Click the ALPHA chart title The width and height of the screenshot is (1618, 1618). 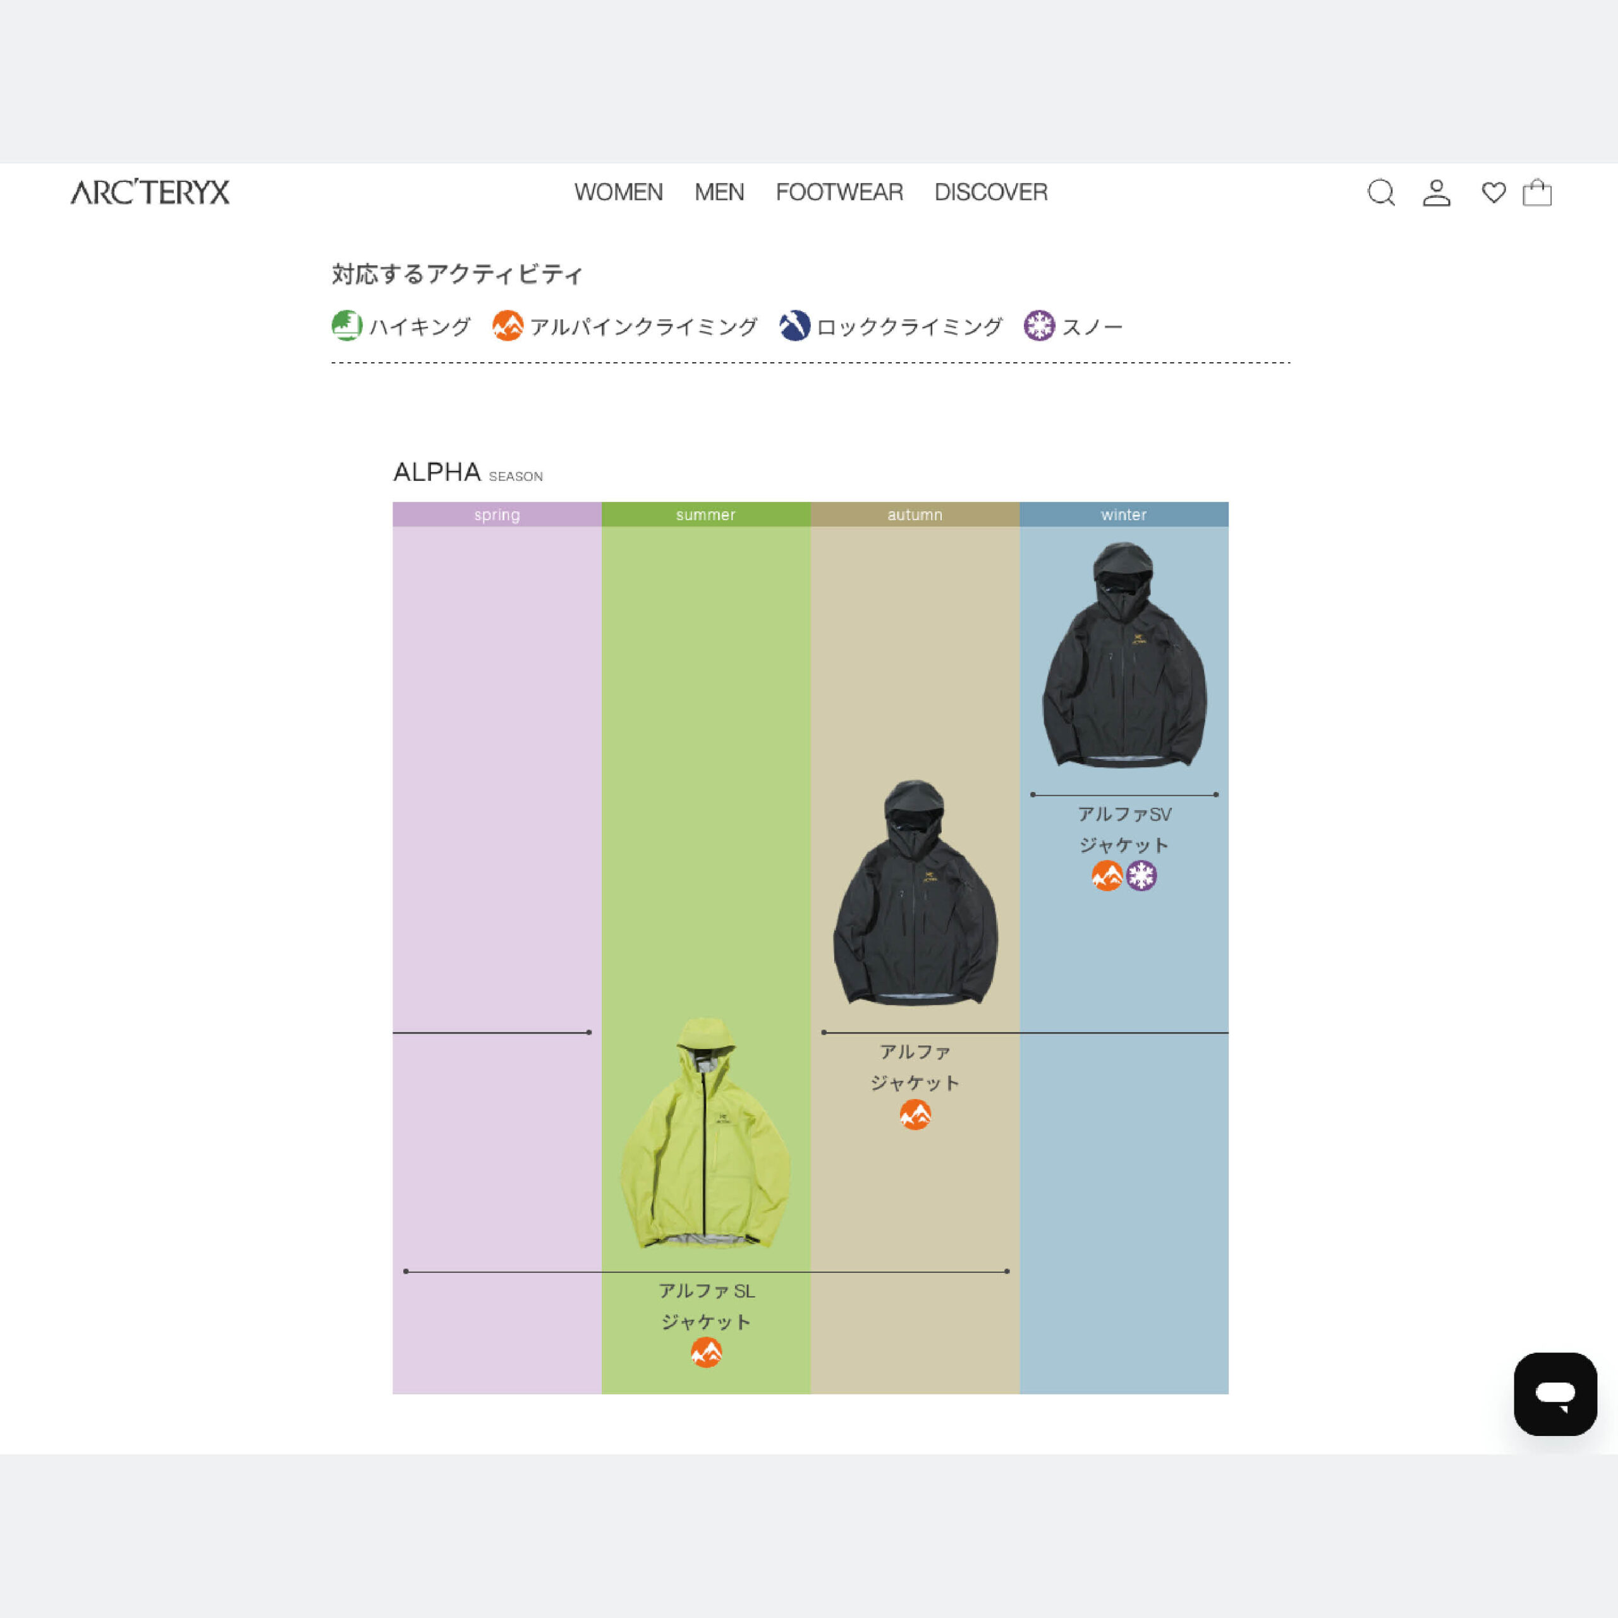437,472
